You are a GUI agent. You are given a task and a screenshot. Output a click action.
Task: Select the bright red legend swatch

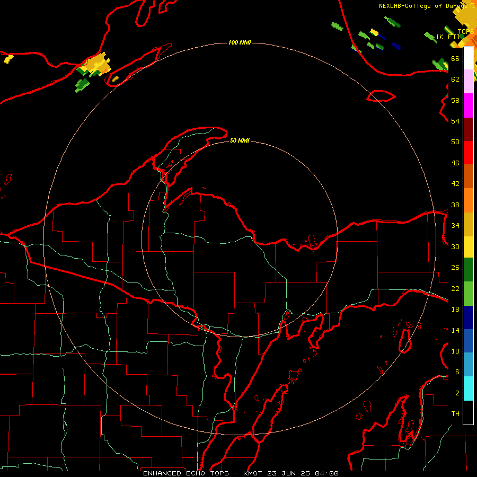(x=468, y=153)
